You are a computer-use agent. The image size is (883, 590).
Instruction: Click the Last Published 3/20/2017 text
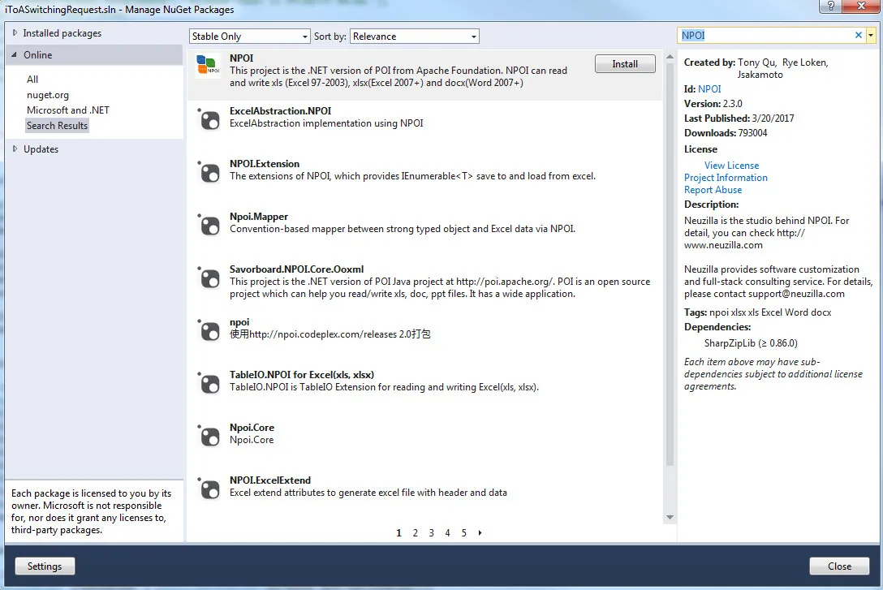(x=739, y=118)
